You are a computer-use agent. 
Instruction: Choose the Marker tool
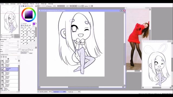tap(33, 34)
